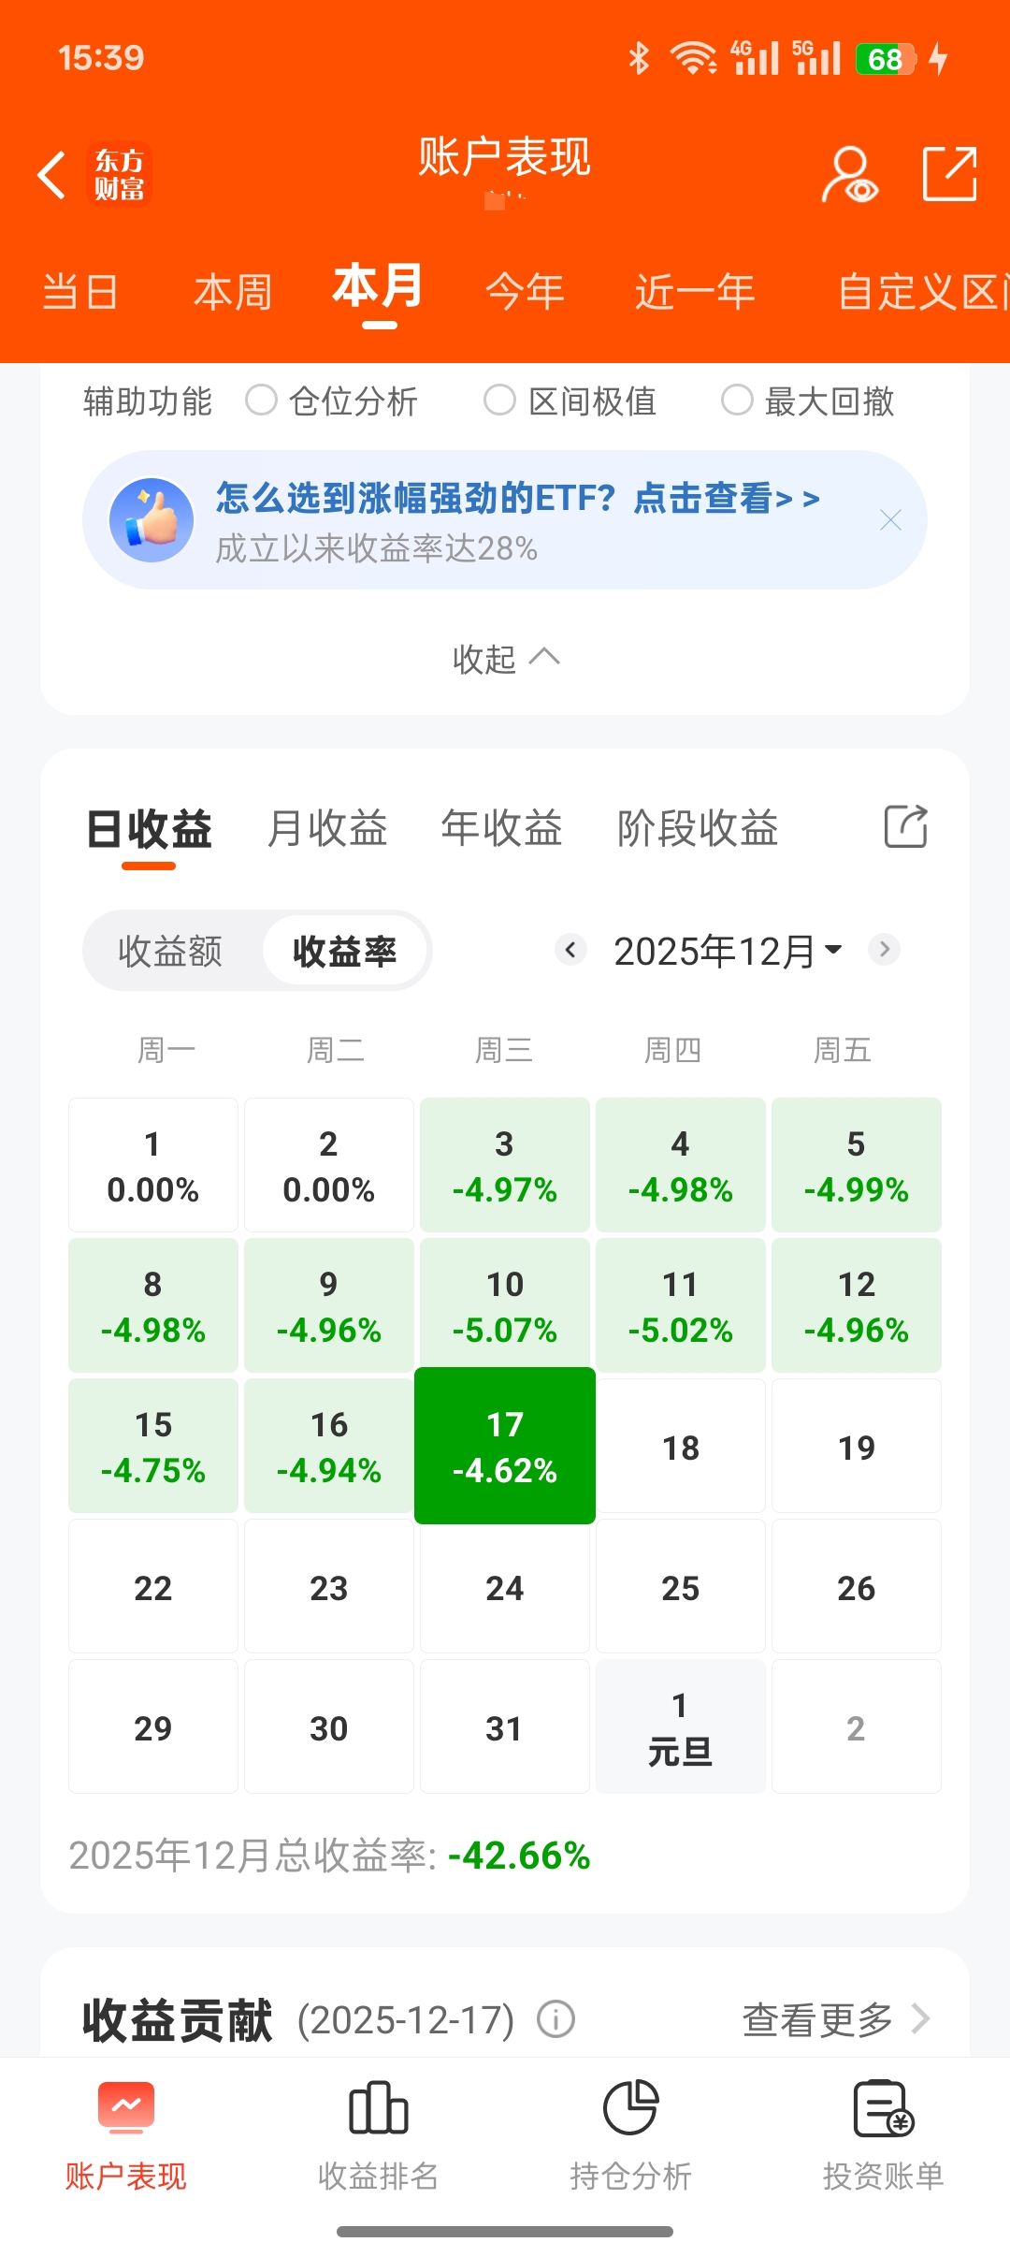Image resolution: width=1010 pixels, height=2257 pixels.
Task: Open the 2025年12月 month dropdown
Action: click(x=728, y=951)
